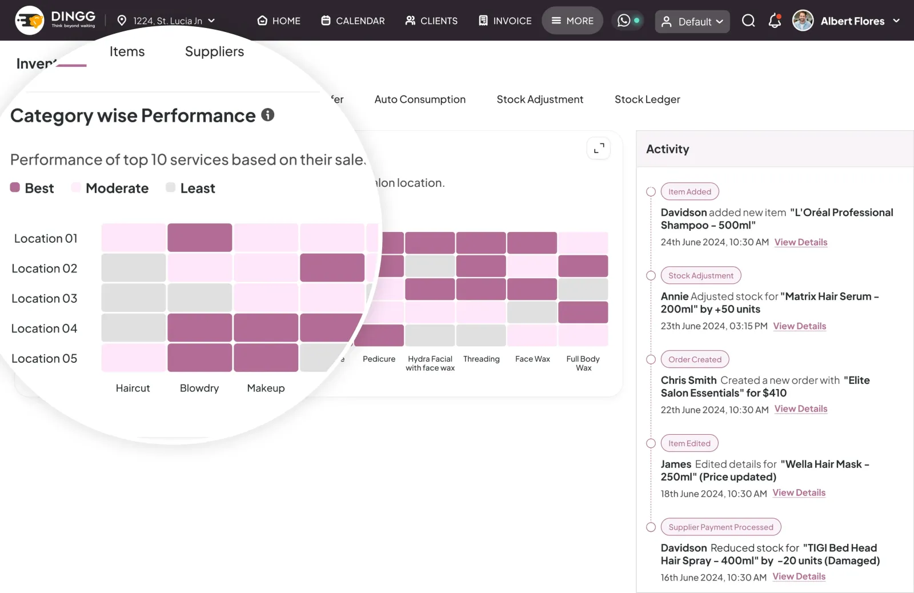Open location selector 1224, St. Lucia Jn
The image size is (914, 593).
pos(166,21)
